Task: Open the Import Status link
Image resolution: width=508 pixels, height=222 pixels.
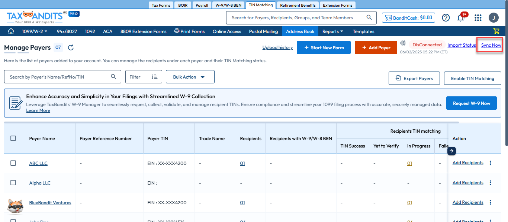Action: (462, 45)
